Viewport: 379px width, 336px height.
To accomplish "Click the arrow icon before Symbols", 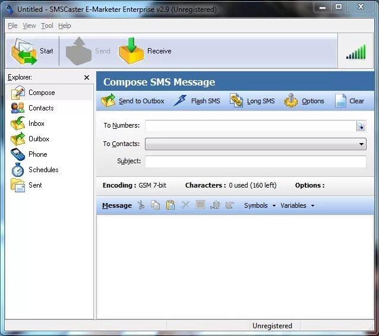I will tap(229, 205).
